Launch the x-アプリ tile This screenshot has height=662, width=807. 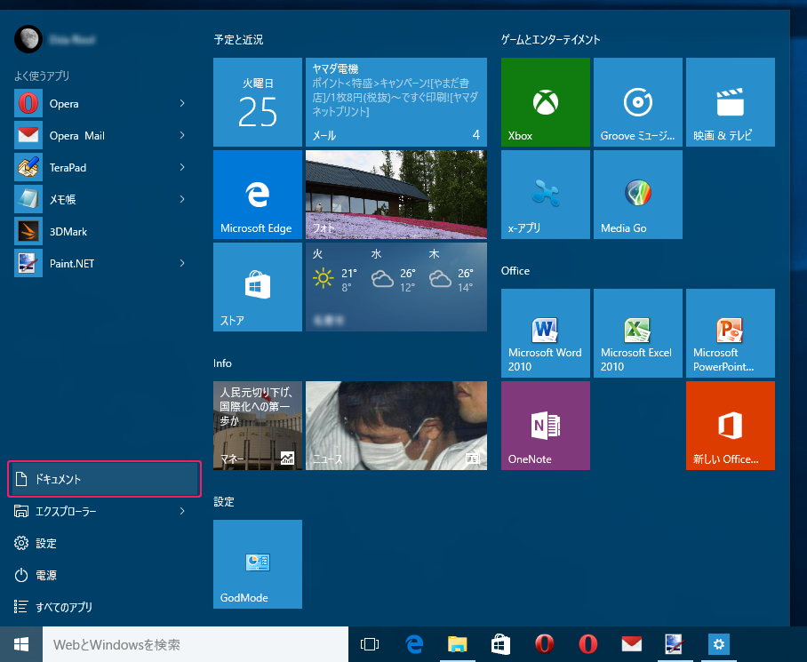point(546,195)
